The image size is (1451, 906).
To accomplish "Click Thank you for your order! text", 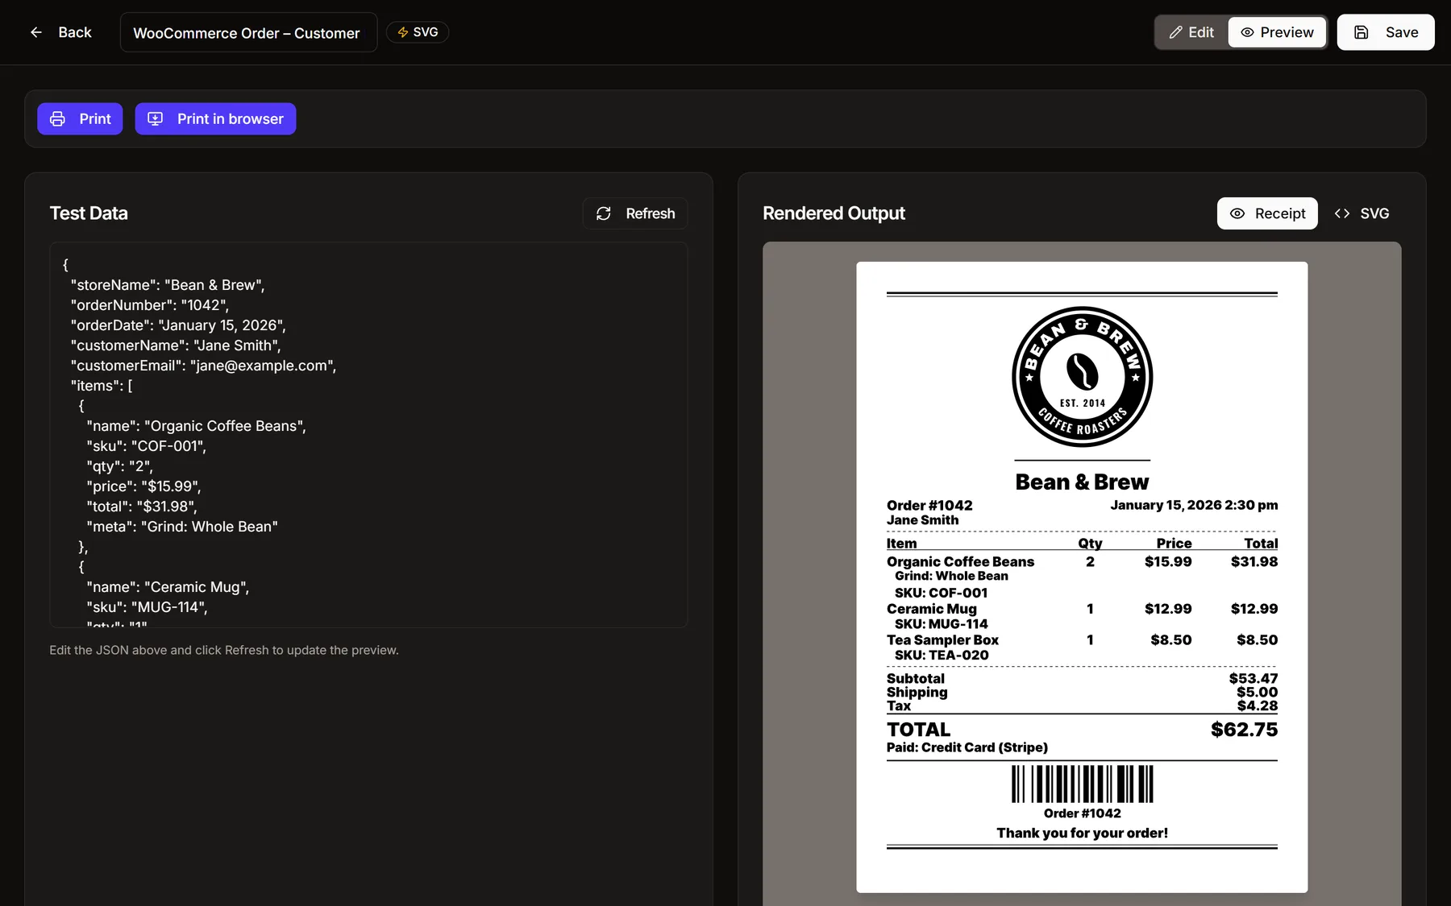I will 1082,833.
